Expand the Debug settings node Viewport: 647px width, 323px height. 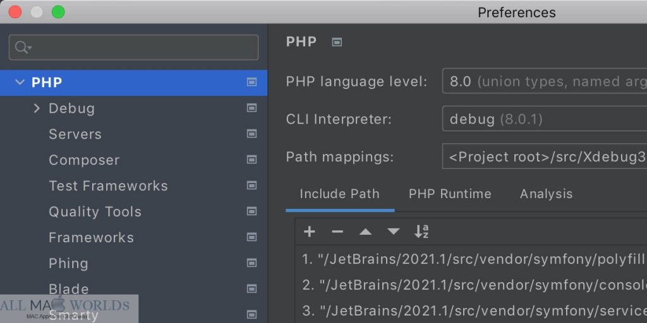click(x=37, y=109)
